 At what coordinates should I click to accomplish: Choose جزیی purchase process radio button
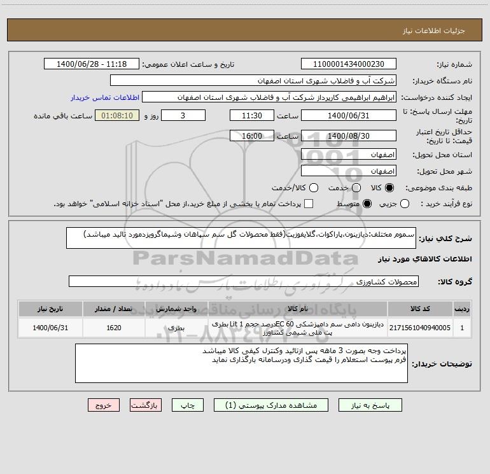pos(404,204)
